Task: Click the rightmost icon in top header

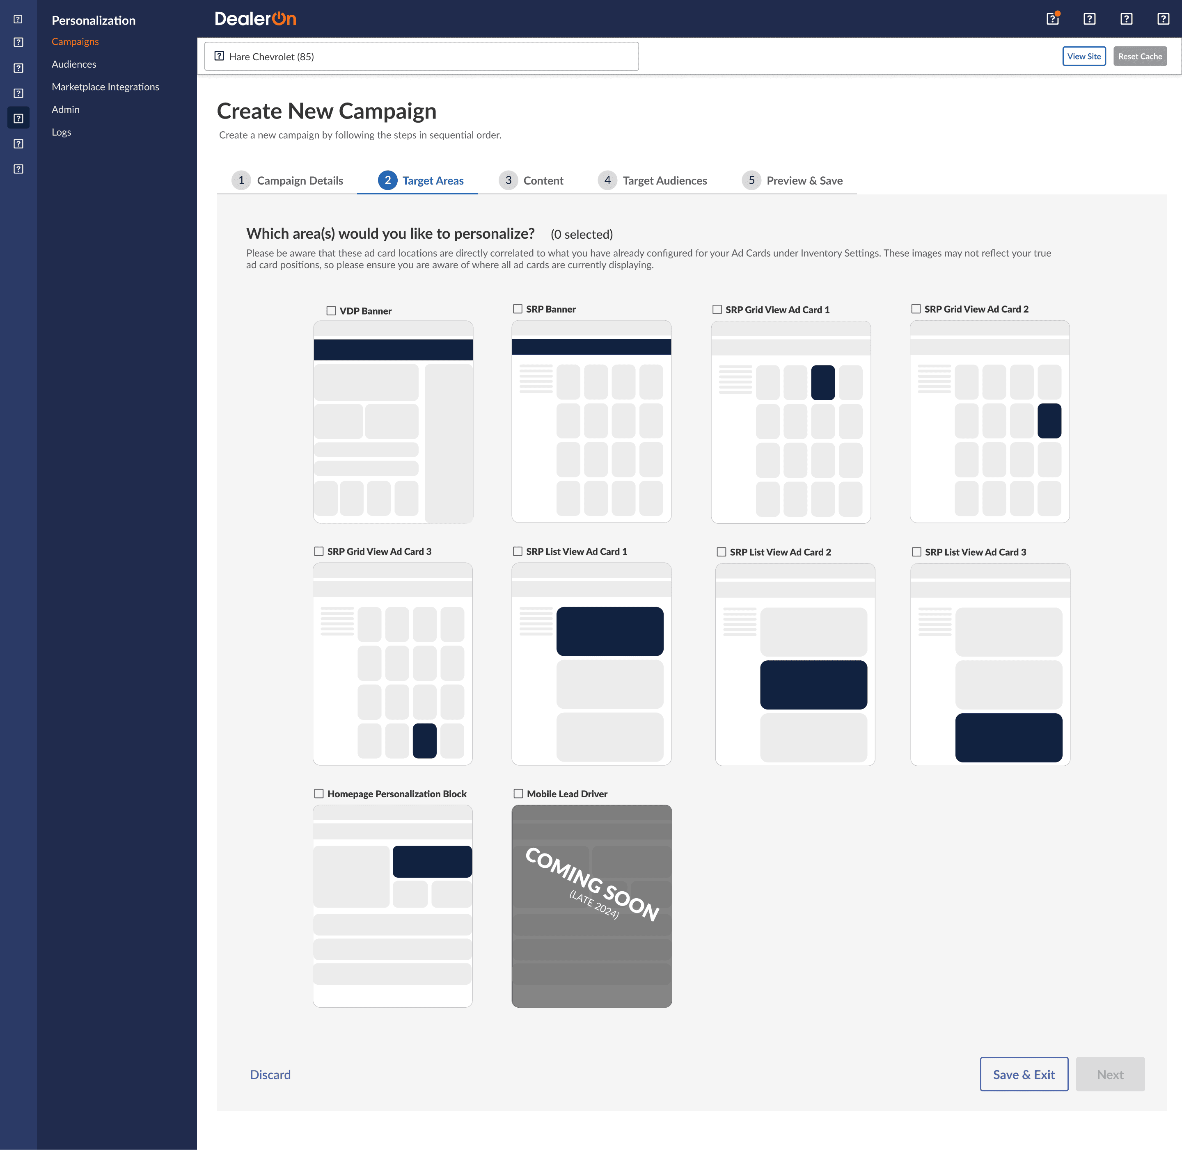Action: (1163, 19)
